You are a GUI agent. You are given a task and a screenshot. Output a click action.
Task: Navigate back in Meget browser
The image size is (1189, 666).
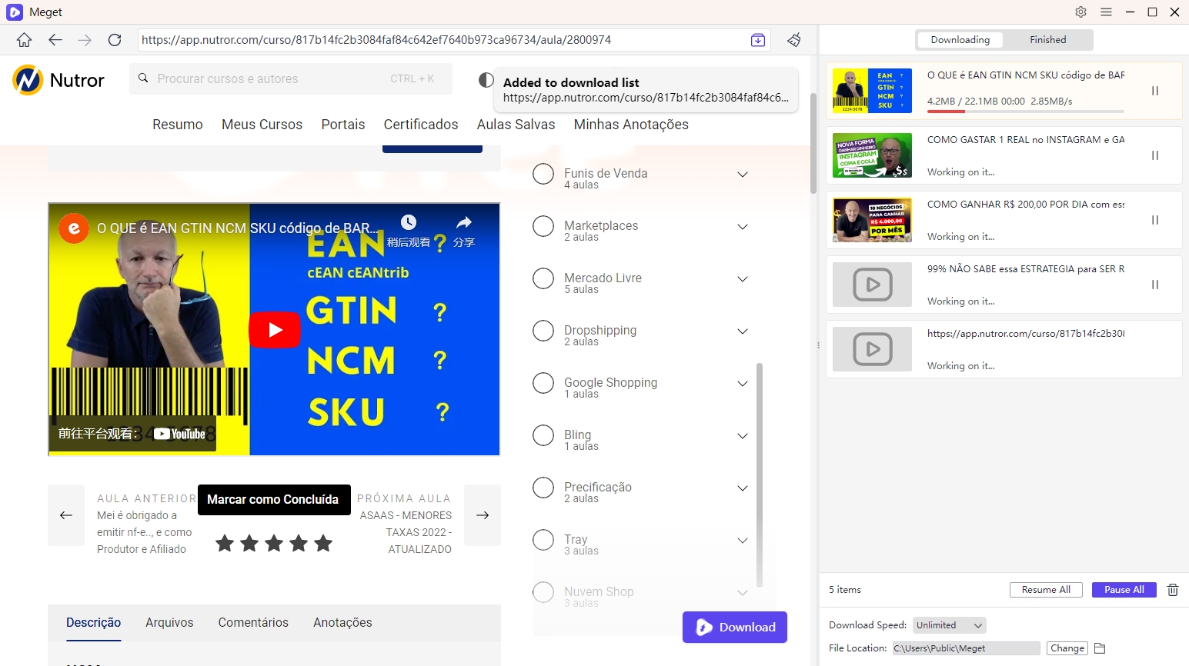click(55, 40)
